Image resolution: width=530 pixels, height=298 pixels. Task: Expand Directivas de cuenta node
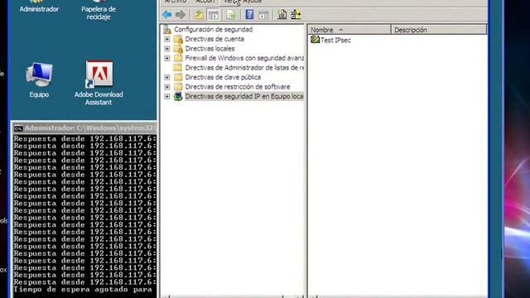coord(167,39)
